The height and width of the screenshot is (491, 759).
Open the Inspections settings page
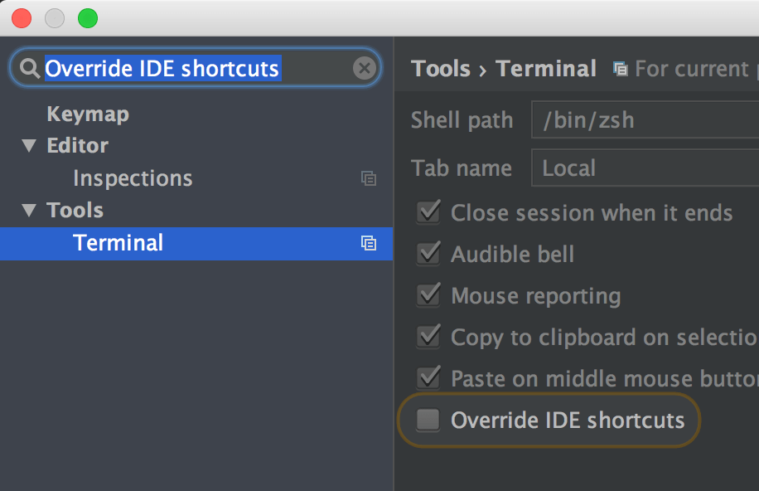[x=132, y=177]
